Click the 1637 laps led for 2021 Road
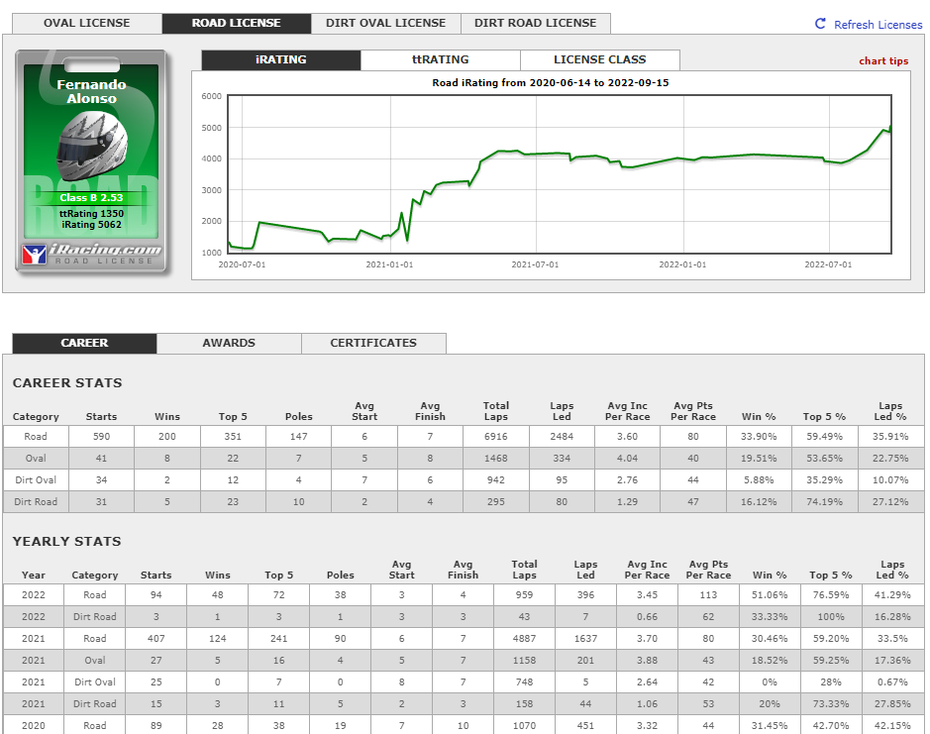The image size is (930, 734). pyautogui.click(x=585, y=639)
